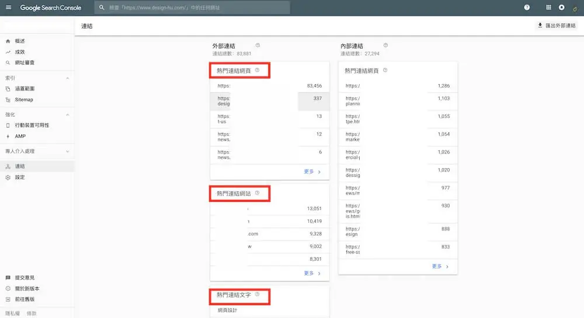Open the hamburger main menu
This screenshot has width=584, height=318.
click(x=8, y=8)
